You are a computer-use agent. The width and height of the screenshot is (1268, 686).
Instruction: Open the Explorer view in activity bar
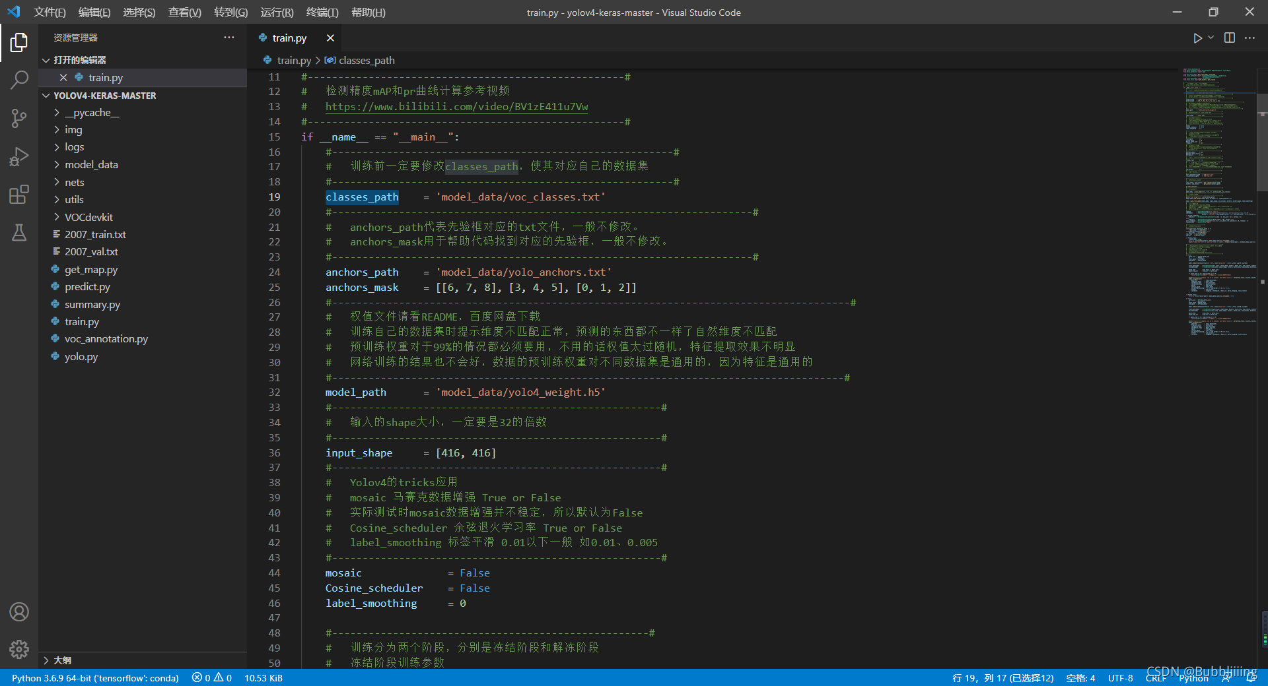pyautogui.click(x=19, y=43)
